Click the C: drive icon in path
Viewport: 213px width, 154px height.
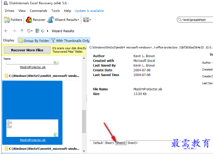tap(37, 31)
